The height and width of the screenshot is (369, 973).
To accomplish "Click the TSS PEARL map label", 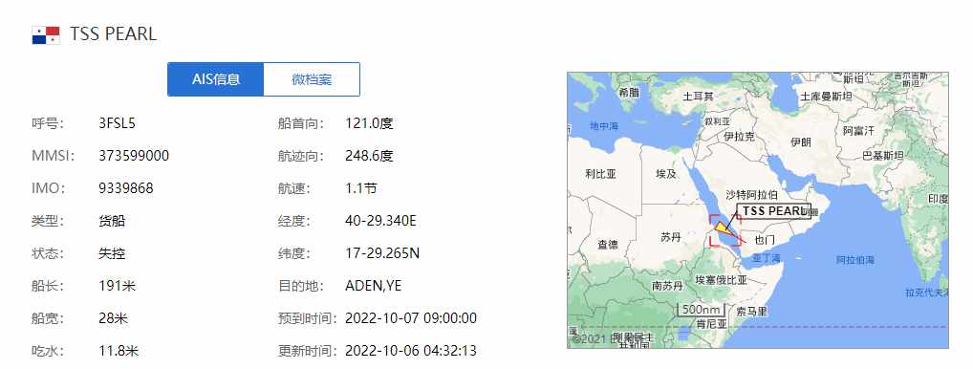I will click(773, 211).
